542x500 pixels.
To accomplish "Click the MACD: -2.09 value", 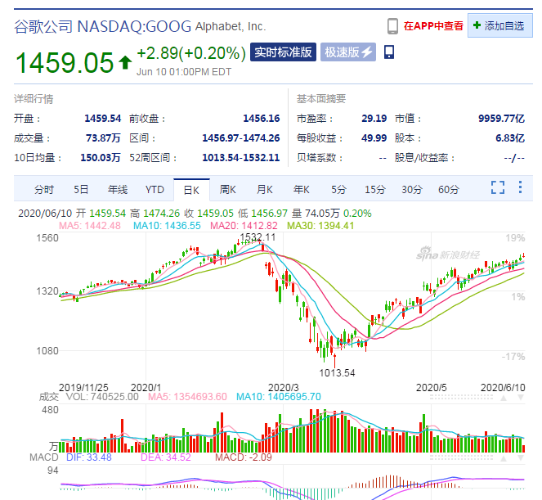I will click(244, 457).
